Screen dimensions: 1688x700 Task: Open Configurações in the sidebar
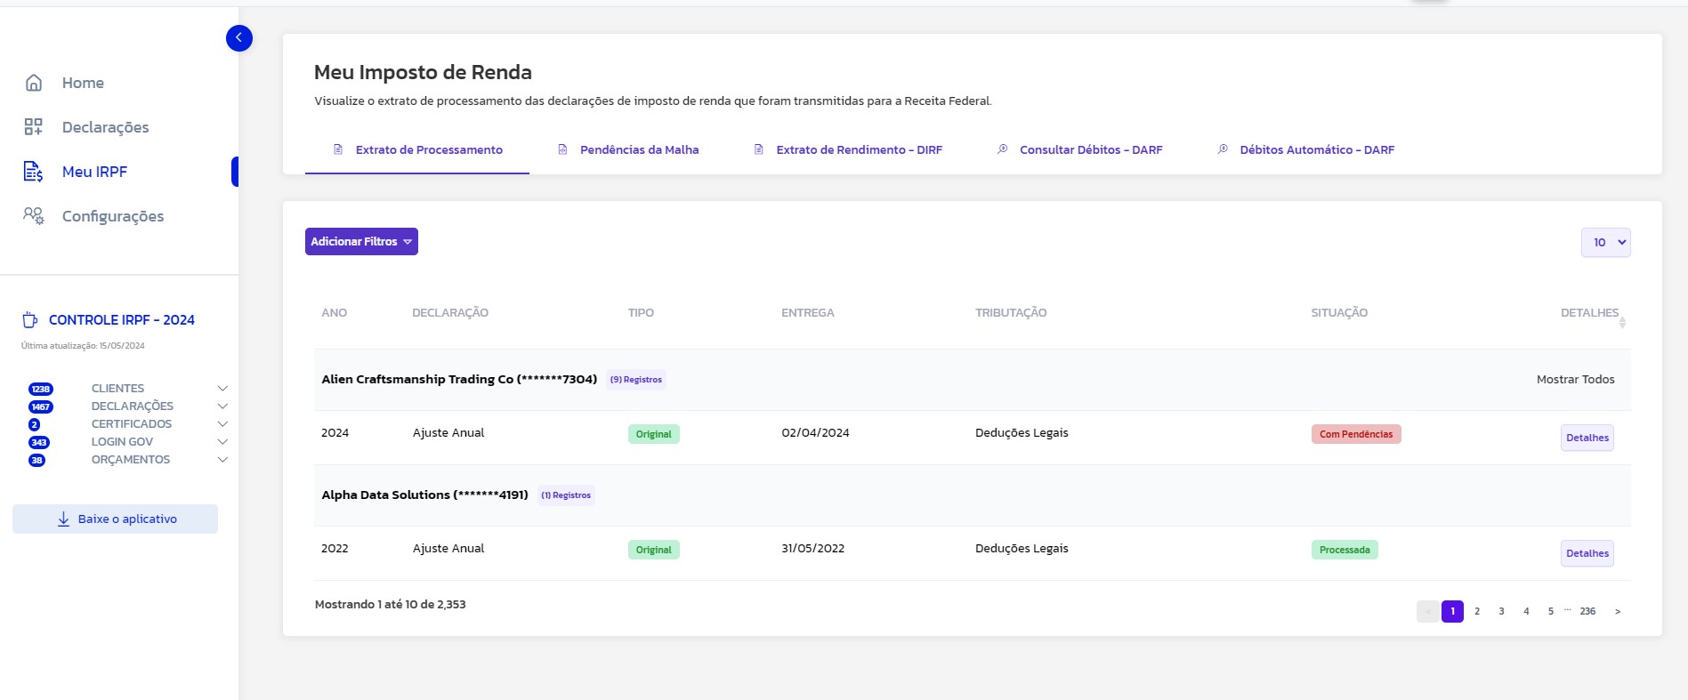(113, 216)
